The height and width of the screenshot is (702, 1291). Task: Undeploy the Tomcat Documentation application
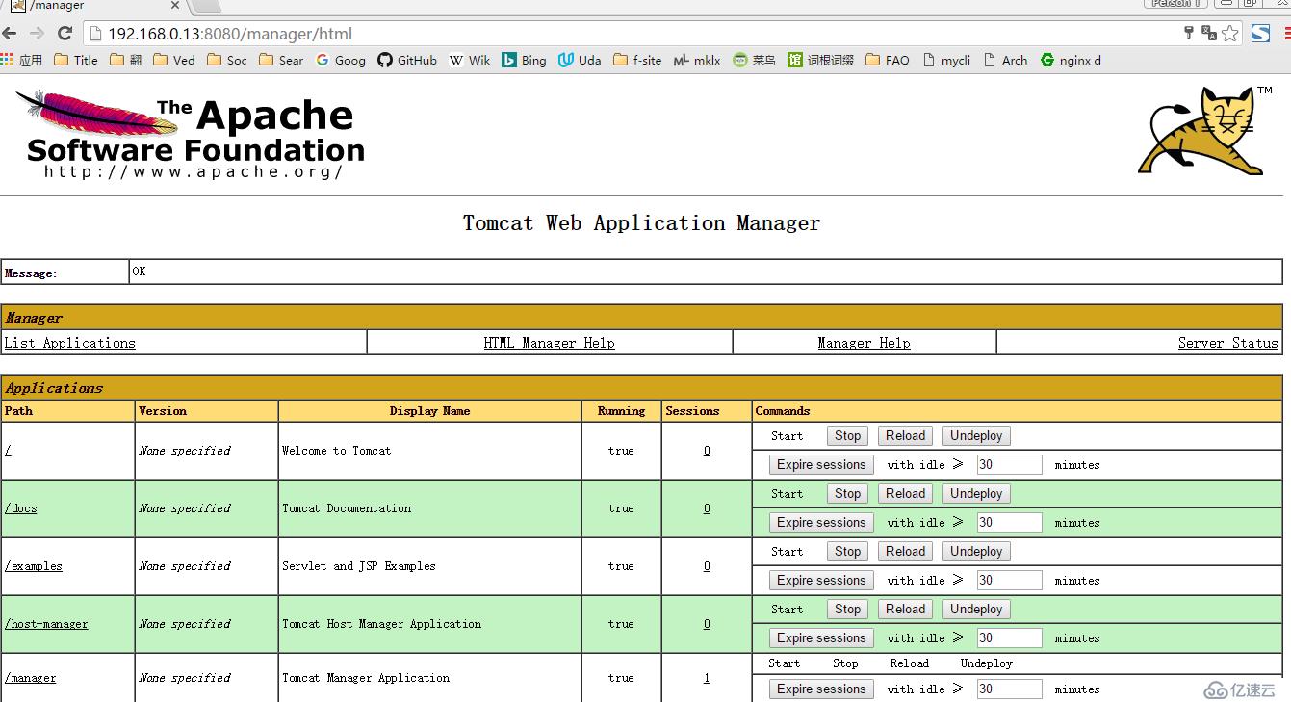[x=976, y=494]
